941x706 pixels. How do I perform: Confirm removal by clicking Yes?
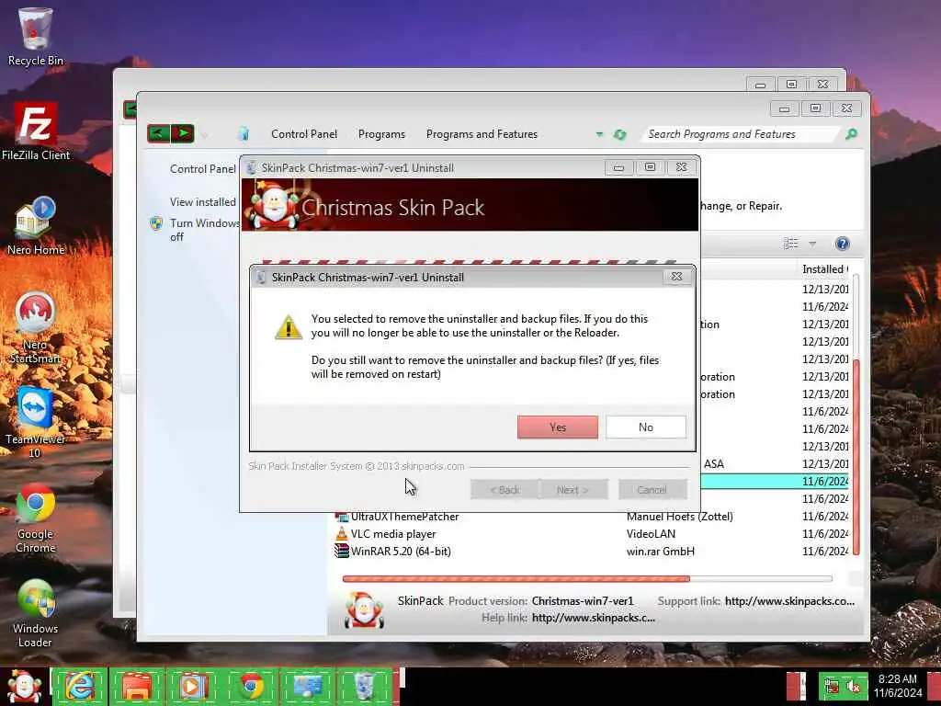pyautogui.click(x=558, y=427)
